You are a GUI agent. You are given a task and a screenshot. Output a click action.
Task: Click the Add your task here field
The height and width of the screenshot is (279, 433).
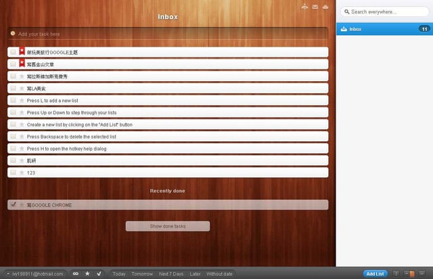pyautogui.click(x=168, y=34)
